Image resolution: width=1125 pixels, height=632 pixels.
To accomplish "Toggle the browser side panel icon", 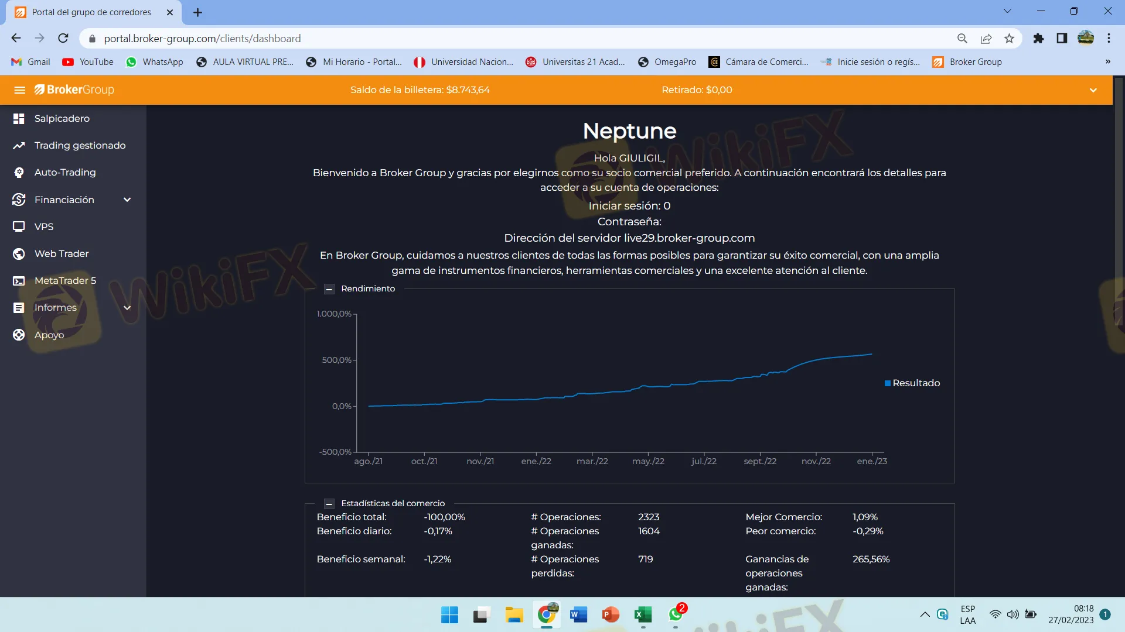I will pyautogui.click(x=1062, y=39).
